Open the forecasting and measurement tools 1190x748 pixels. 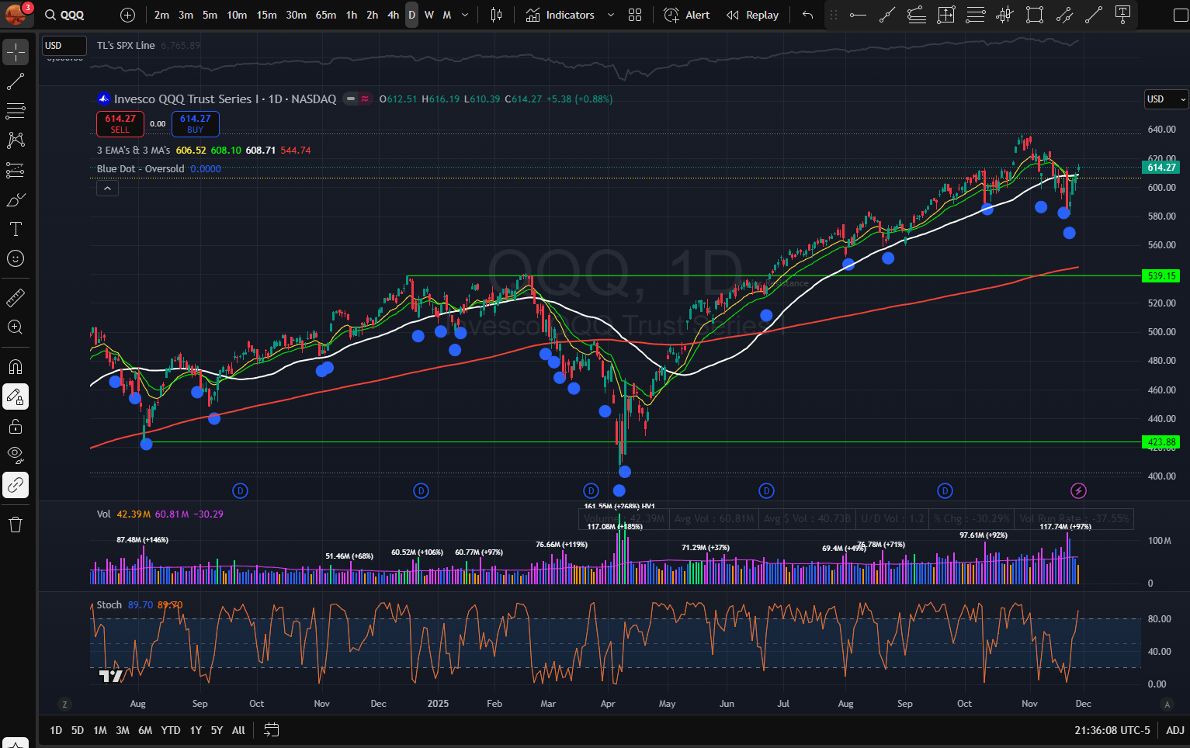coord(16,170)
